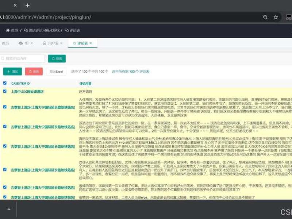Close the 评论表 tab
This screenshot has width=292, height=219.
91,43
